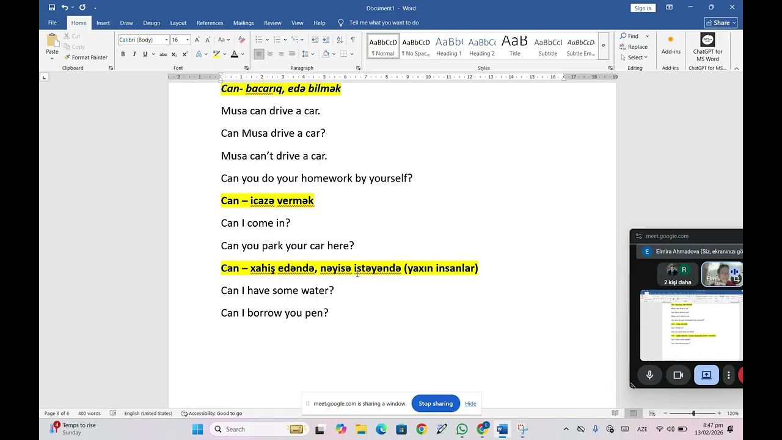Mute microphone in Meet window
Screen dimensions: 782x440
click(649, 375)
